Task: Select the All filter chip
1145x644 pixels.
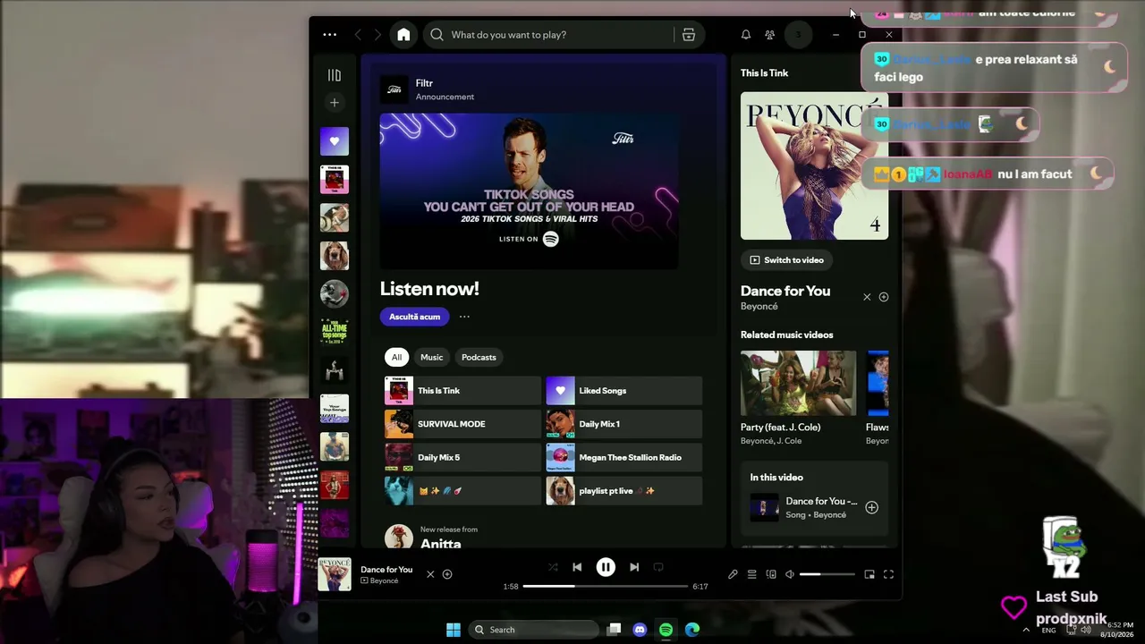Action: tap(396, 357)
